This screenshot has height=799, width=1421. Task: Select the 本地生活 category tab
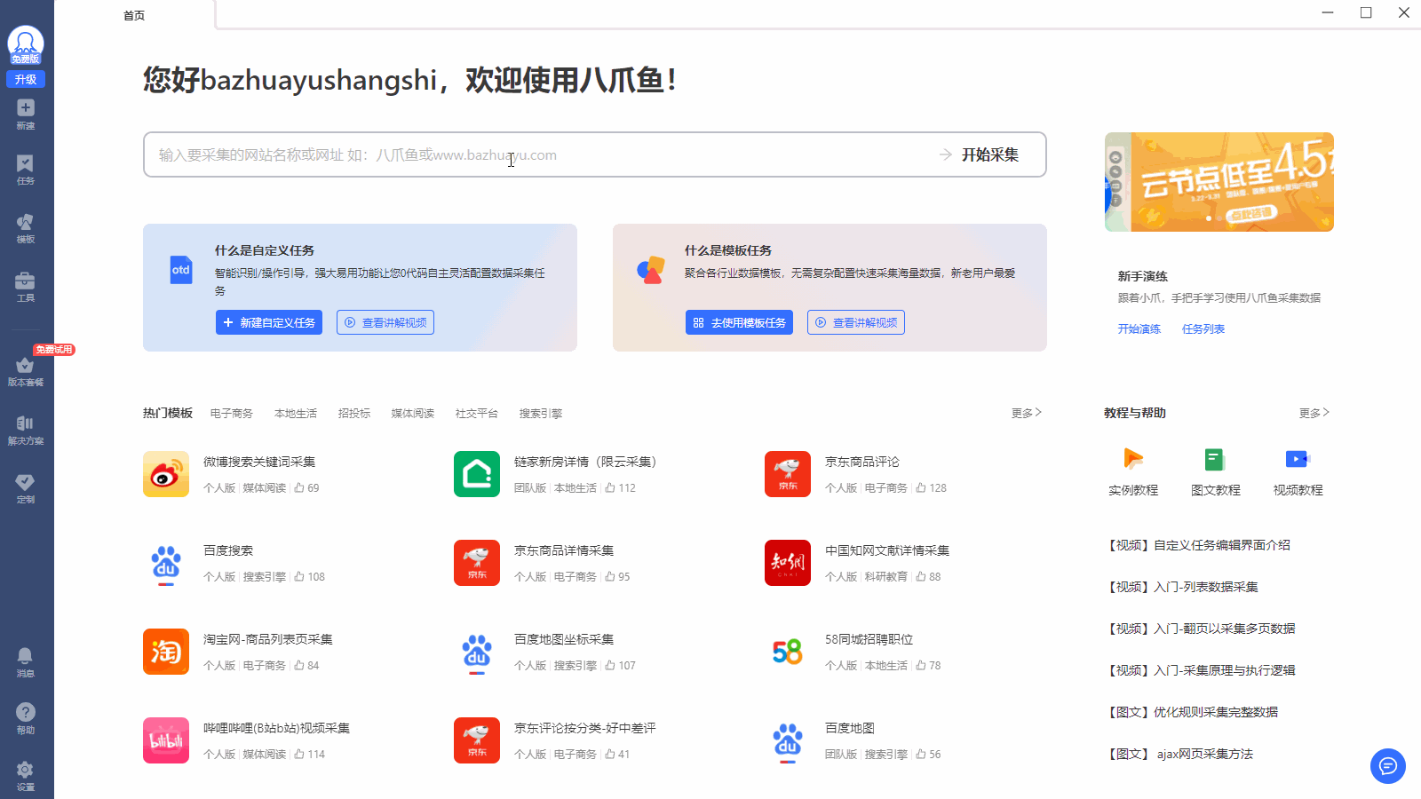pos(296,413)
